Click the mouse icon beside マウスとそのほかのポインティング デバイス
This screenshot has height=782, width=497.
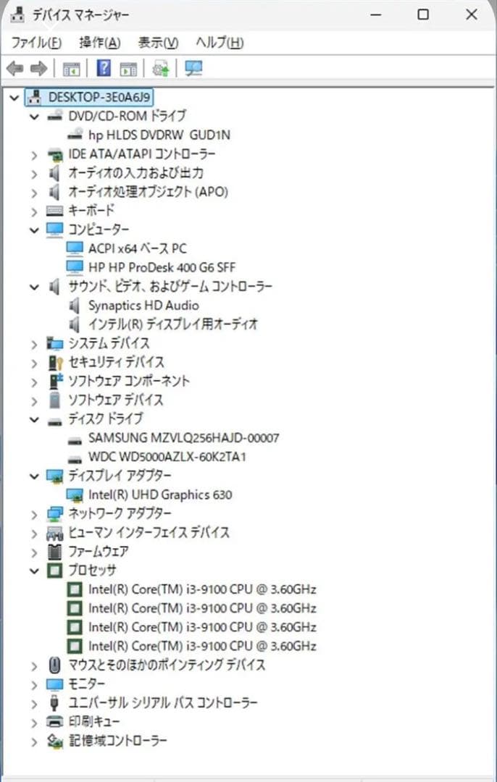pos(54,665)
